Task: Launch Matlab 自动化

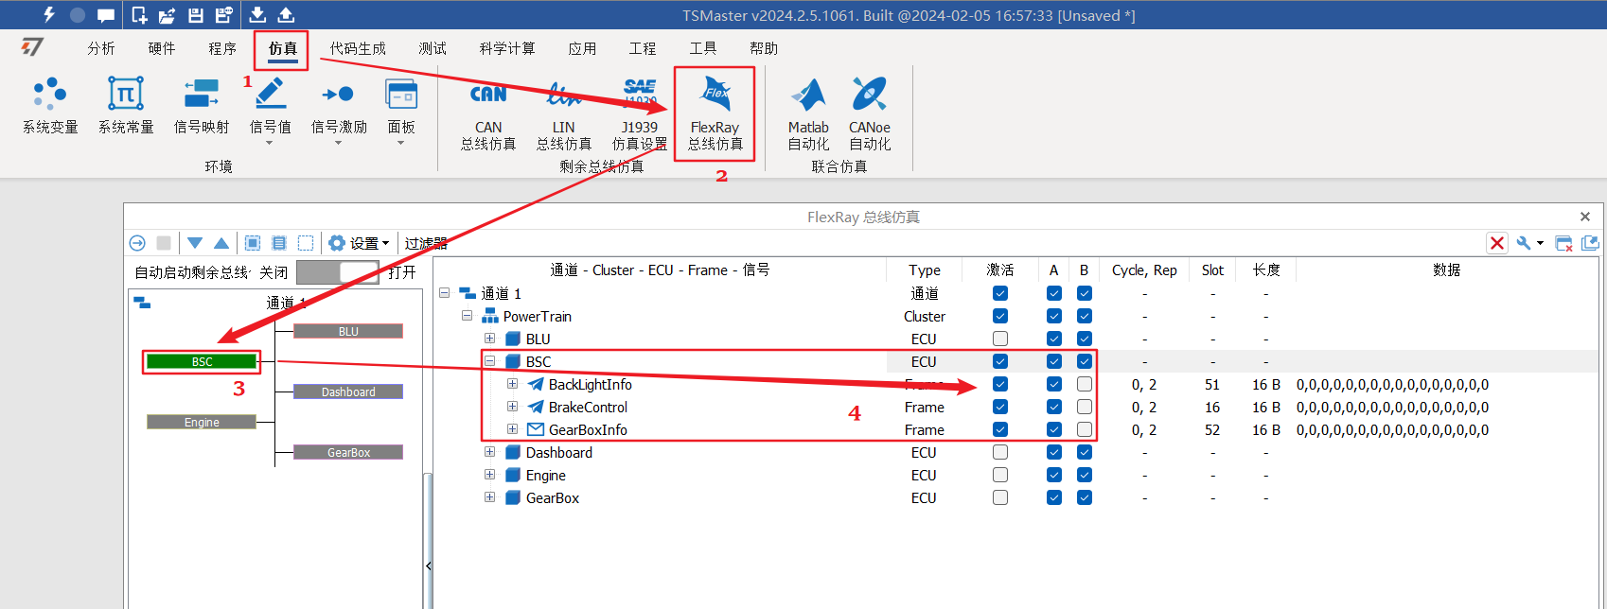Action: [808, 113]
